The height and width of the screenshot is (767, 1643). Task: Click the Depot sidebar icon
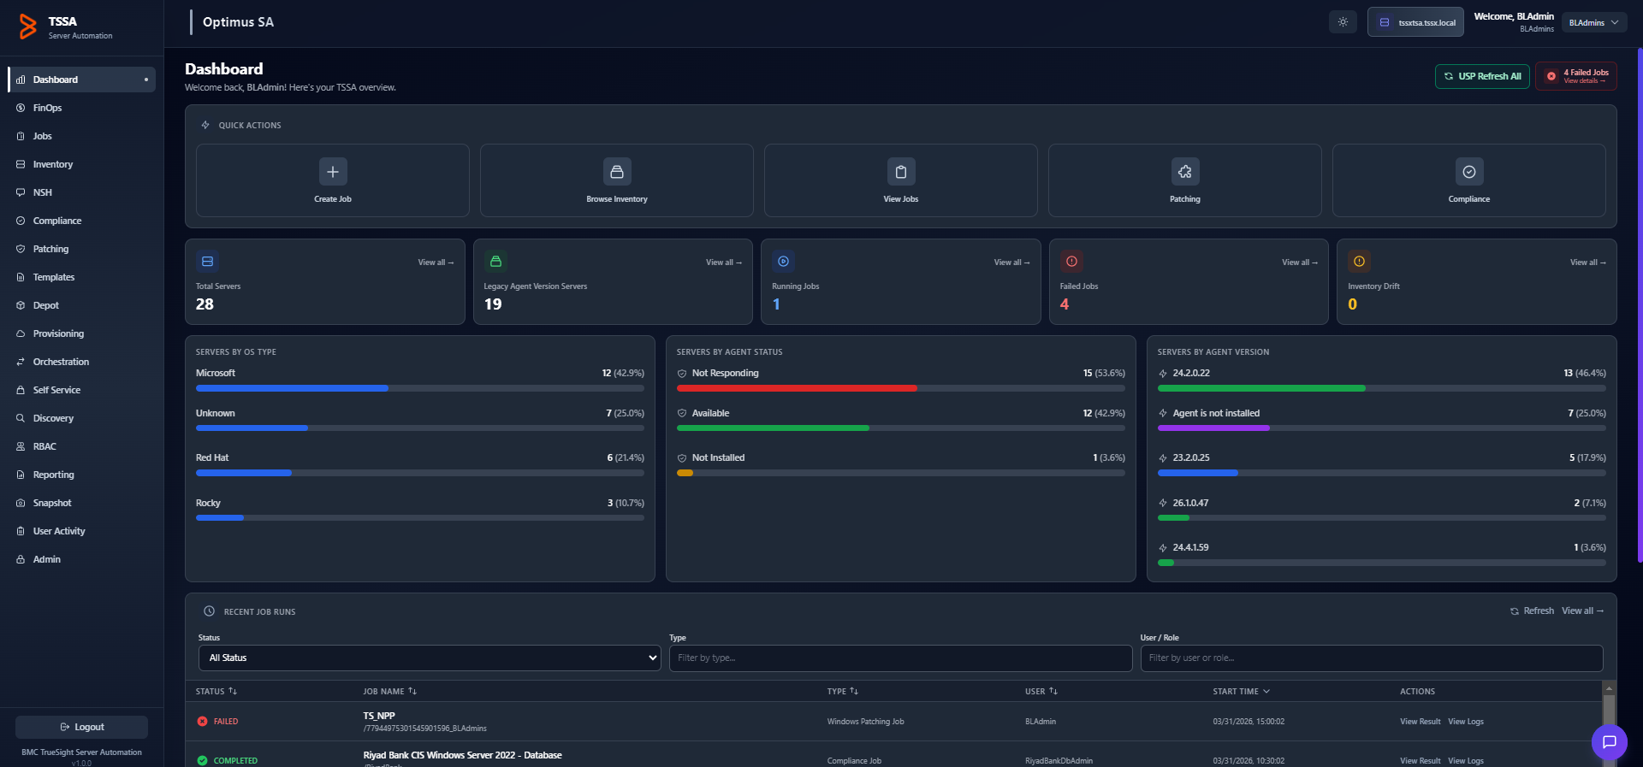21,305
